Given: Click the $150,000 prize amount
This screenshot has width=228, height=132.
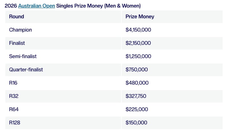Looking at the screenshot, I should point(136,123).
